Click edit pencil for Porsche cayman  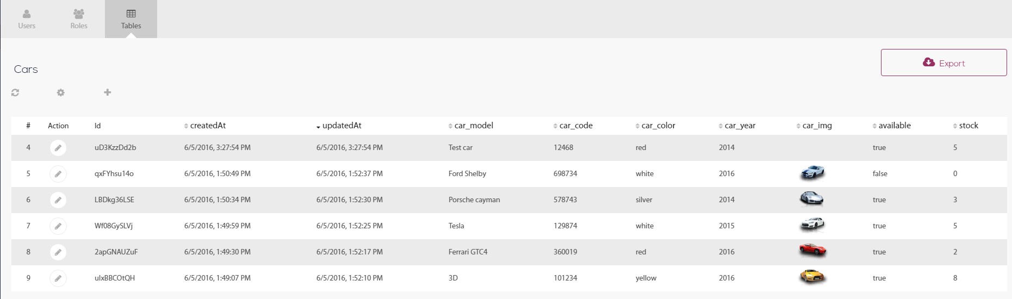(x=58, y=200)
